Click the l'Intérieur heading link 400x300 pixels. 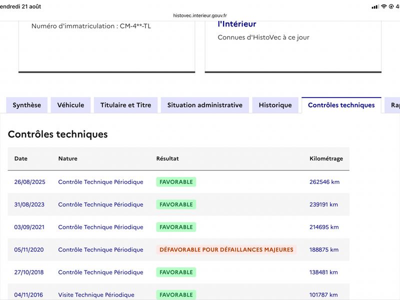point(236,24)
